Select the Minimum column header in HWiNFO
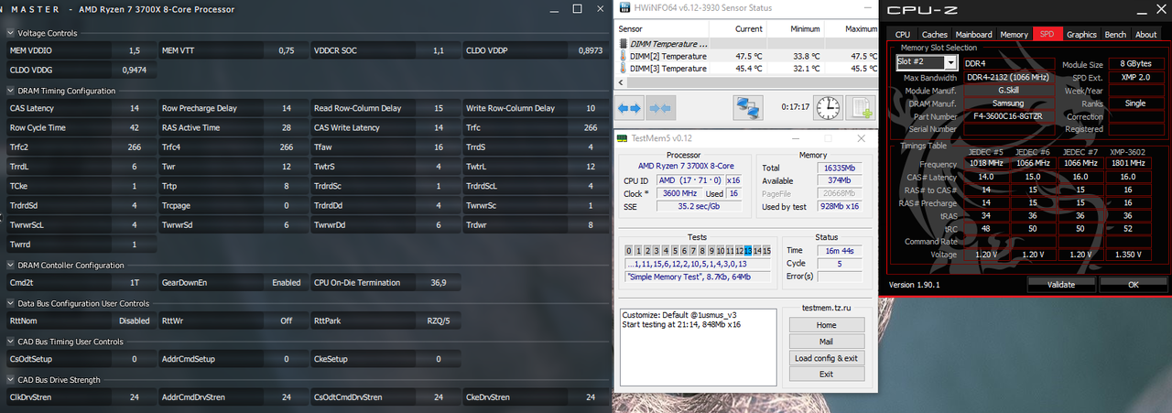 click(x=793, y=28)
